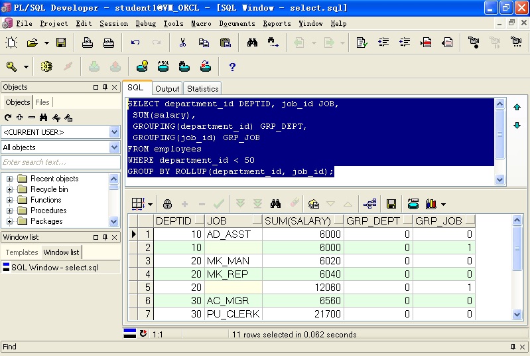
Task: Open the Session menu
Action: [x=114, y=23]
